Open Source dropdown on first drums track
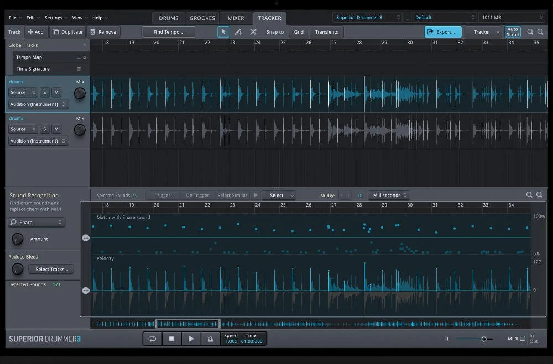553x364 pixels. (x=23, y=92)
